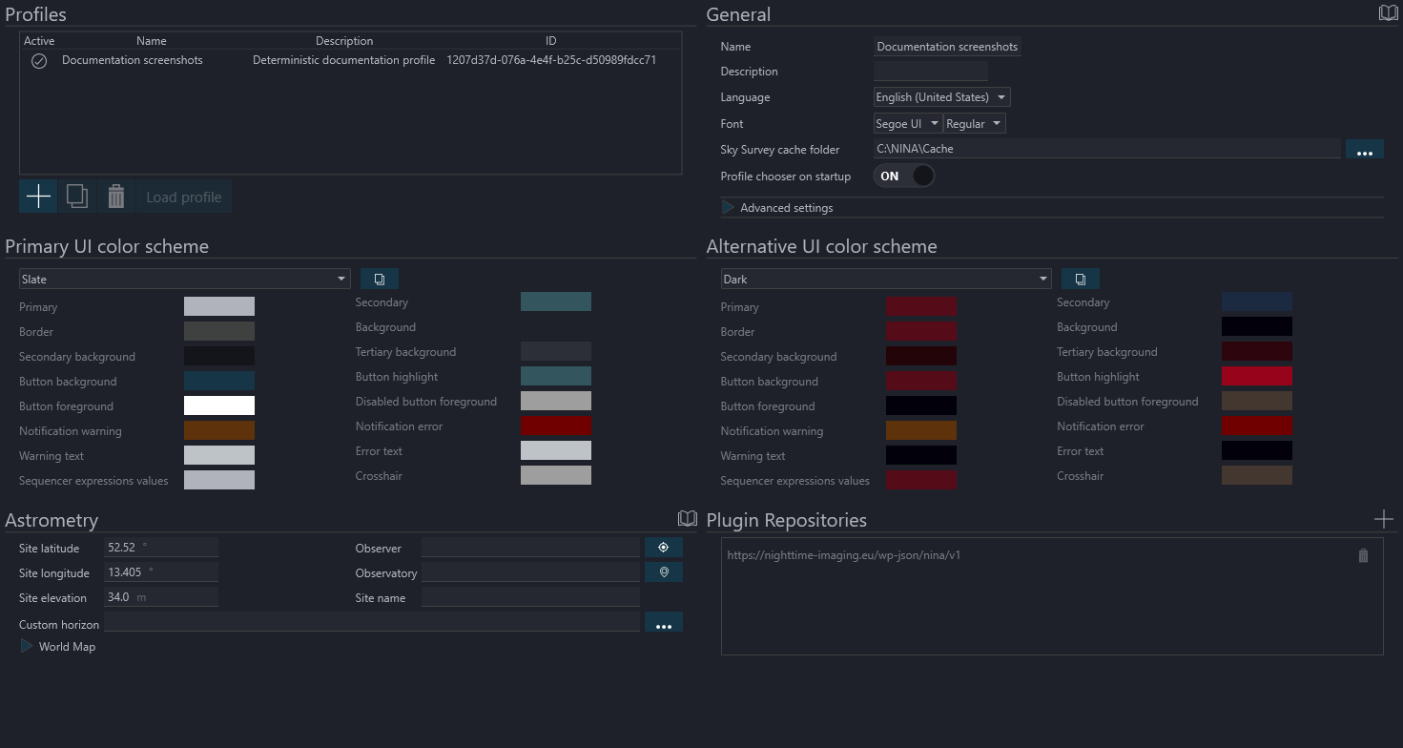Open the Regular font style dropdown
The height and width of the screenshot is (748, 1403).
(975, 124)
